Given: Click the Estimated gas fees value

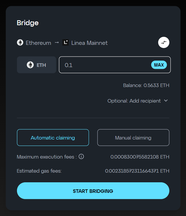Looking at the screenshot, I should [137, 171].
